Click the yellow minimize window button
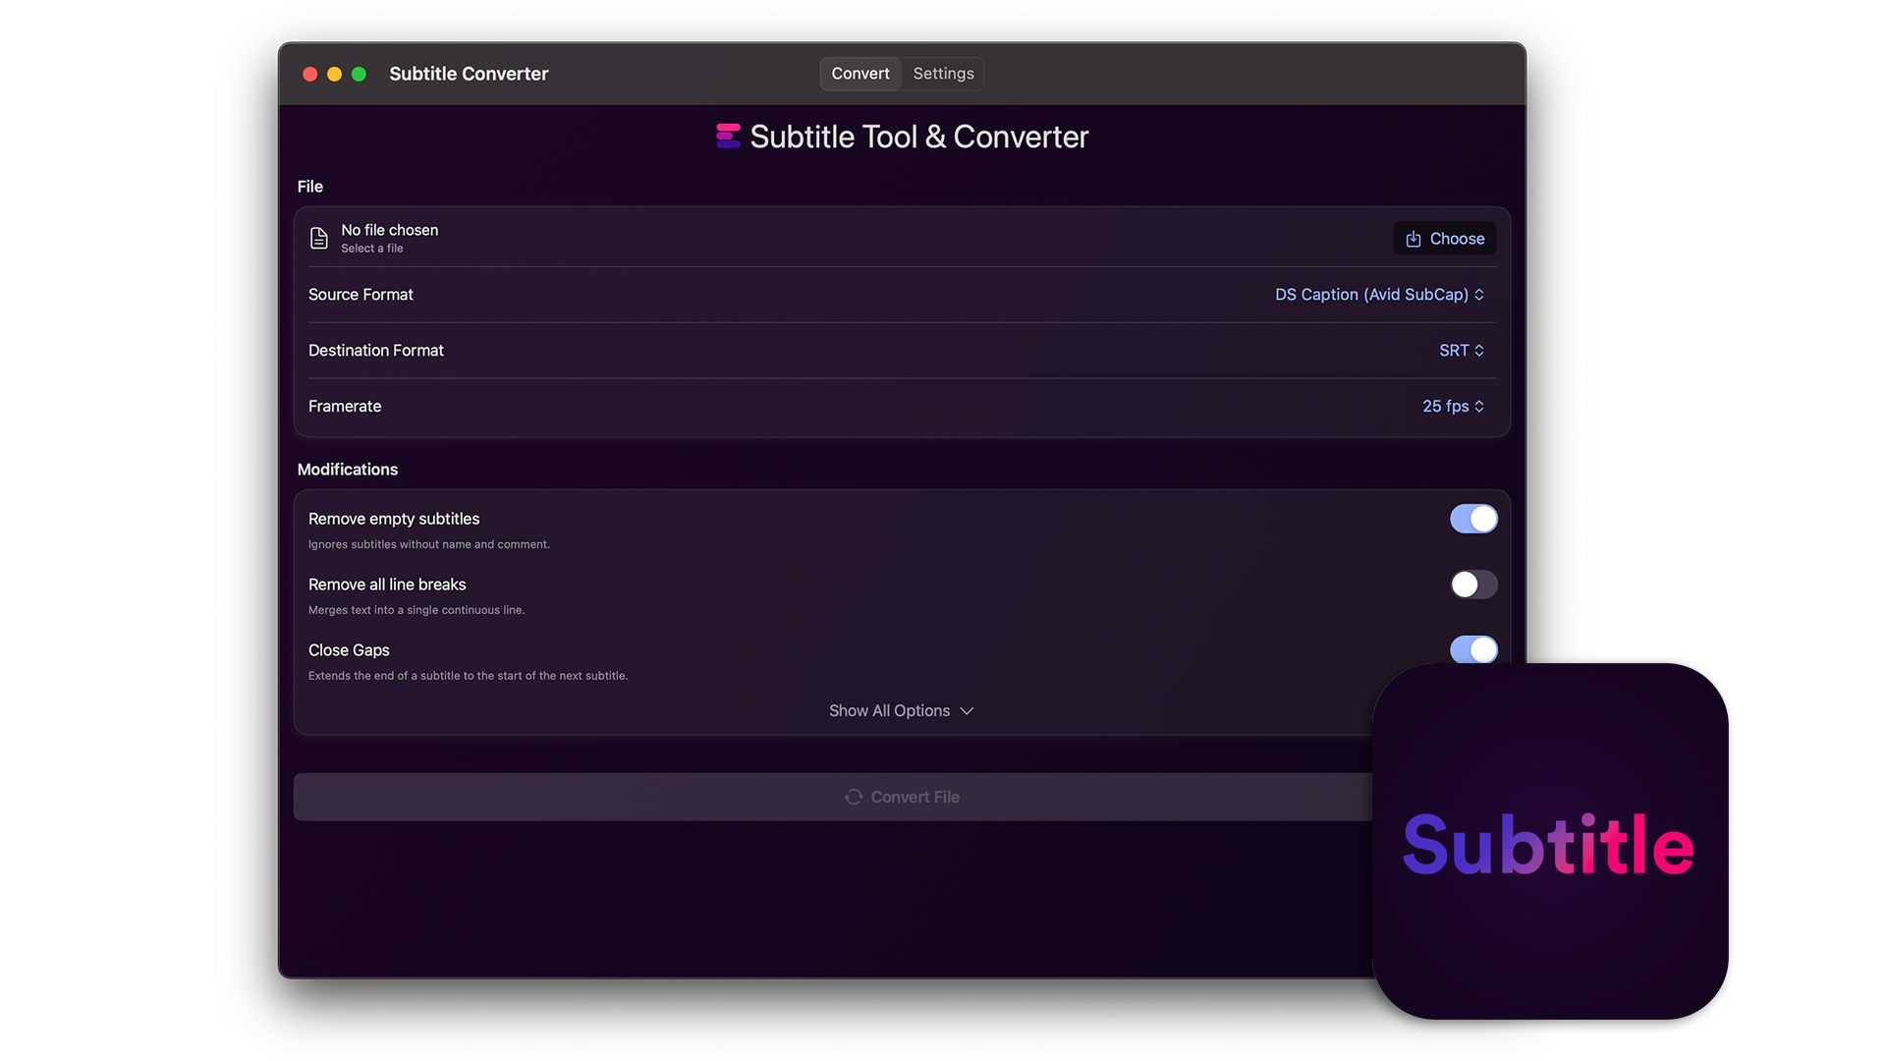Viewport: 1886px width, 1061px height. [334, 74]
